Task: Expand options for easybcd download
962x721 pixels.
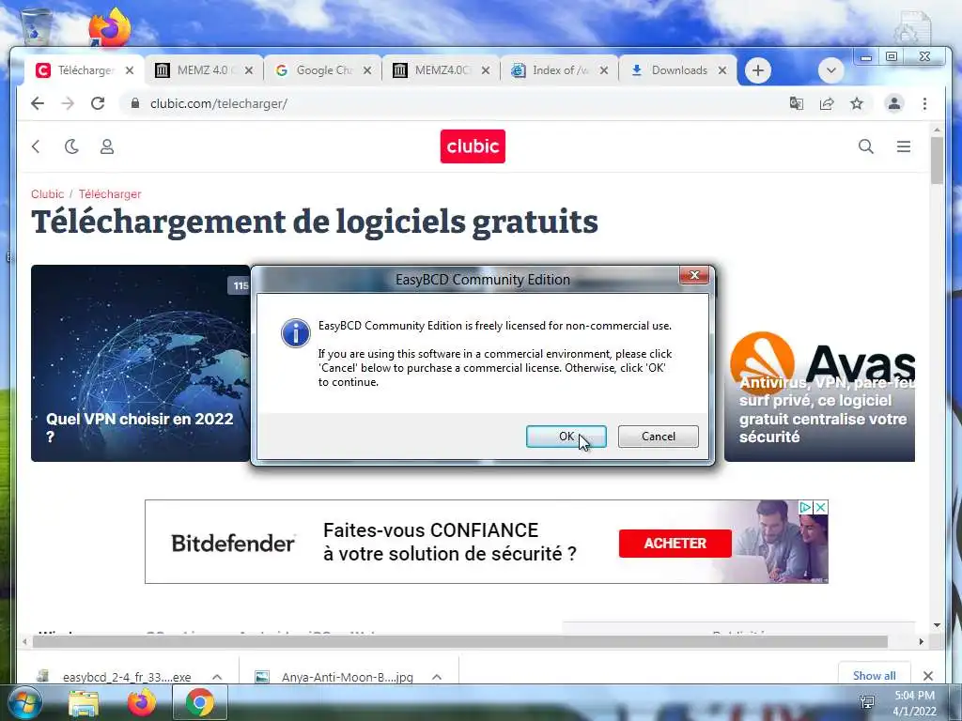Action: point(217,677)
